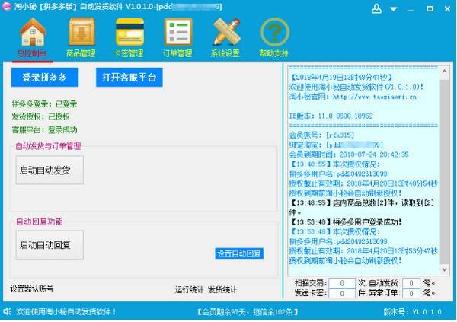This screenshot has width=457, height=322.
Task: Switch to the 发货统计 tab
Action: pyautogui.click(x=222, y=289)
